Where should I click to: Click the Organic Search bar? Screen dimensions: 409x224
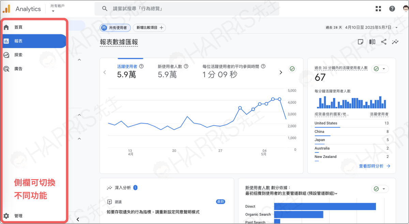[x=299, y=214]
